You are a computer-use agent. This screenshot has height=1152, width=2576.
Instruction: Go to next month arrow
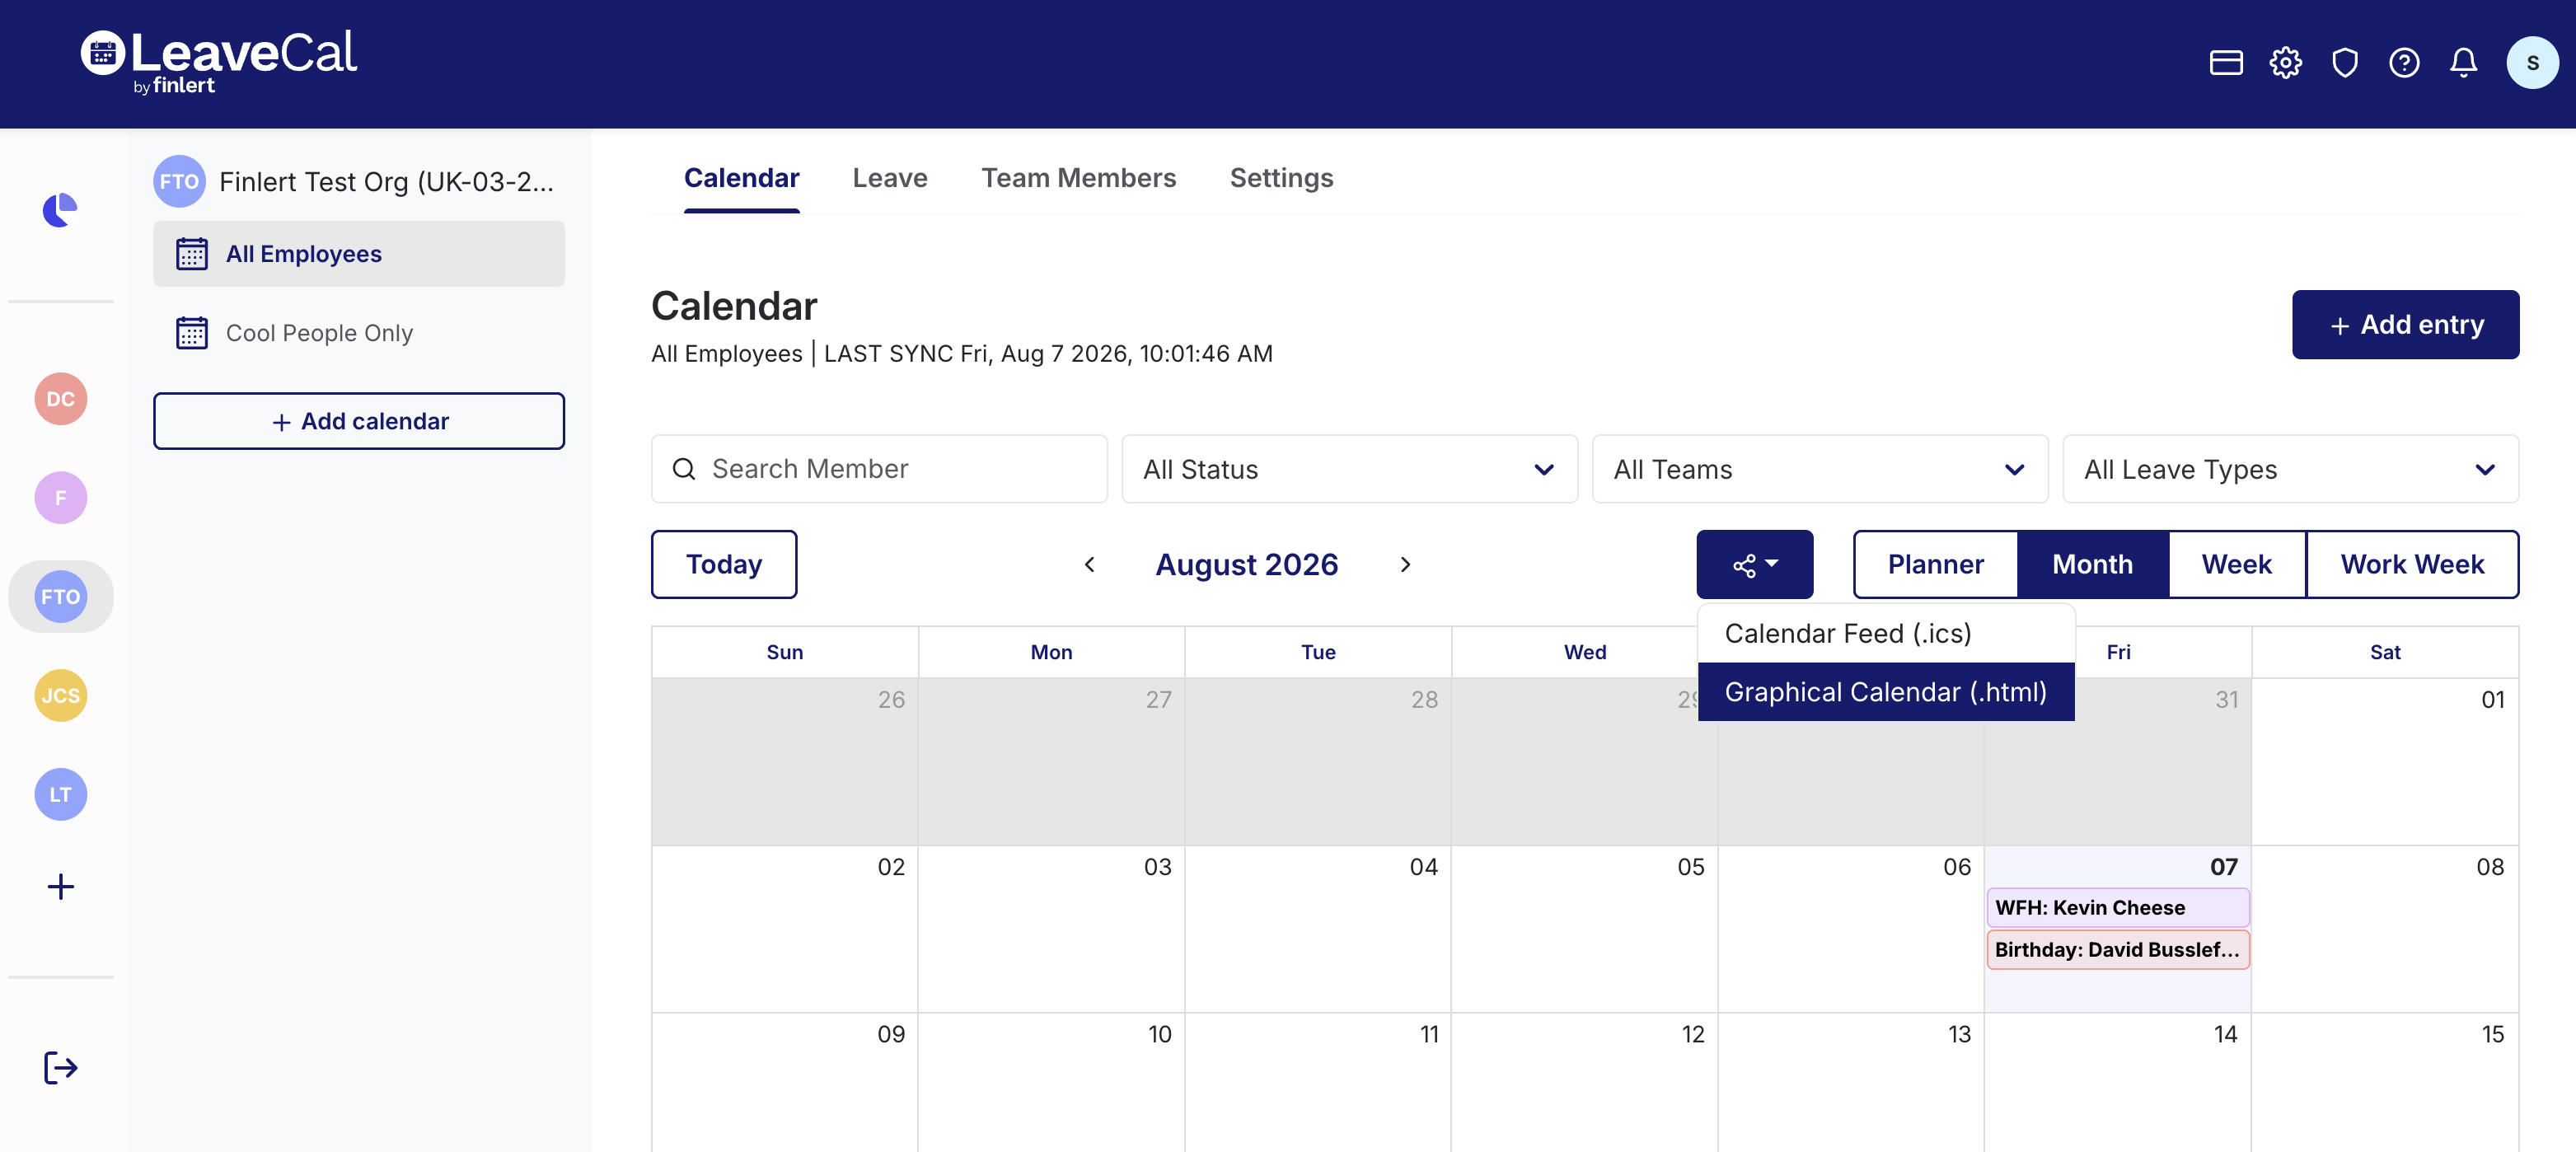(1405, 565)
